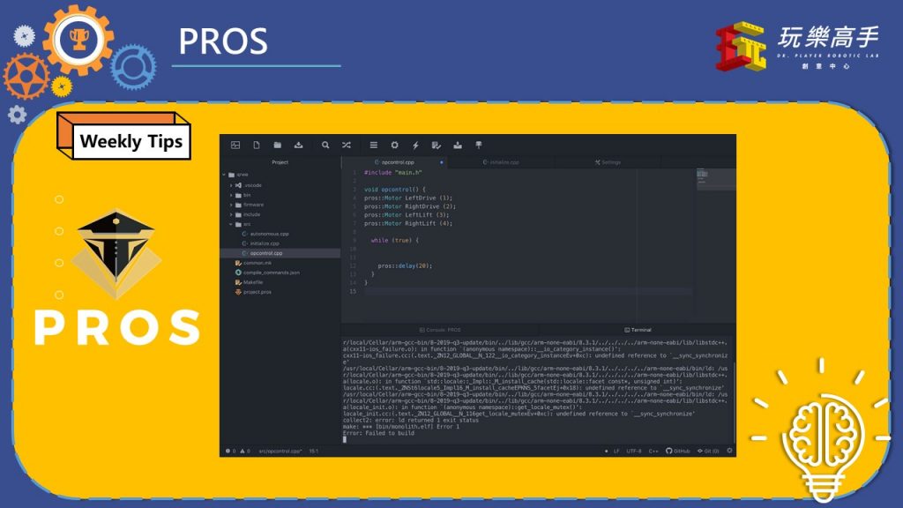Open a project folder from the toolbar
Viewport: 903px width, 508px height.
(278, 146)
